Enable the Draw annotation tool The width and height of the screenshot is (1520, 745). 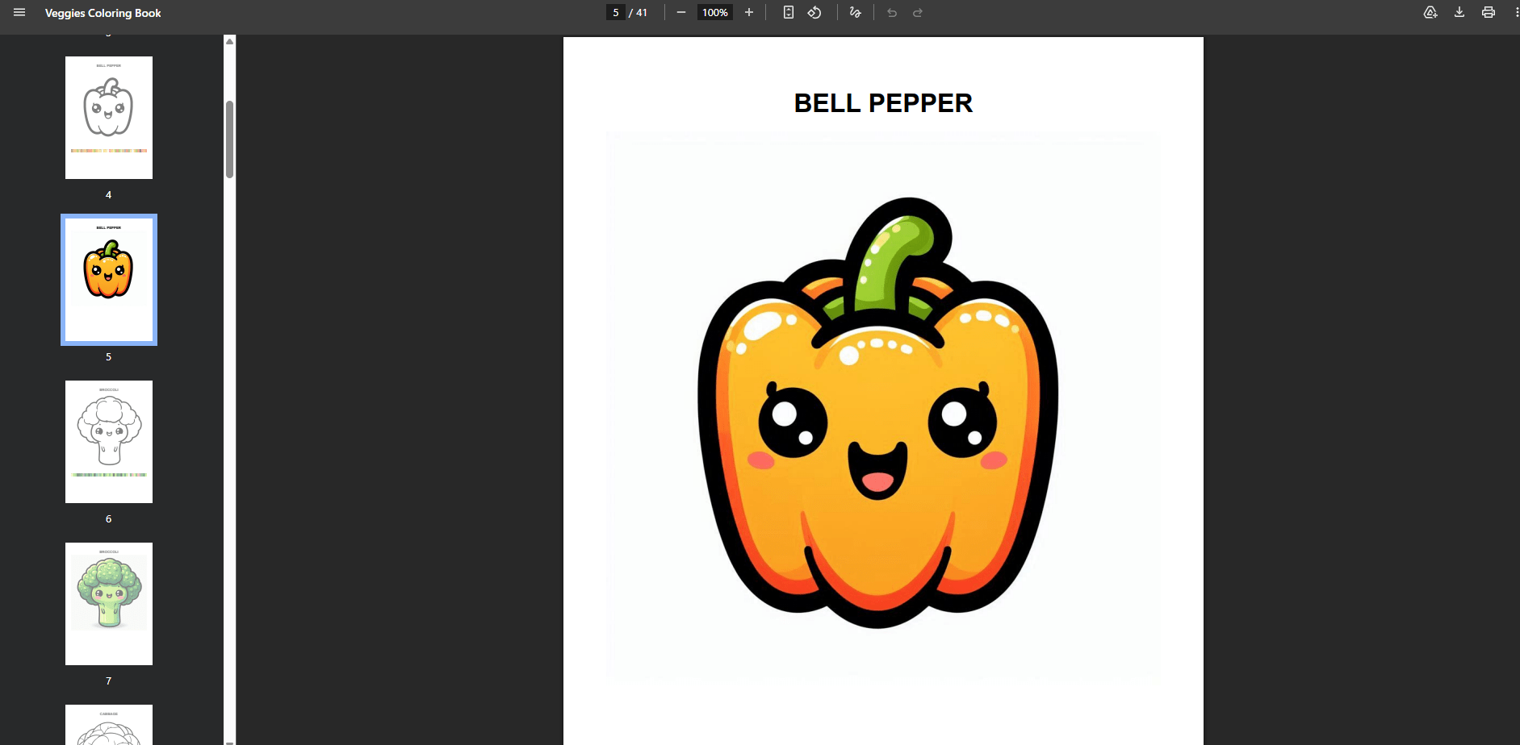856,13
